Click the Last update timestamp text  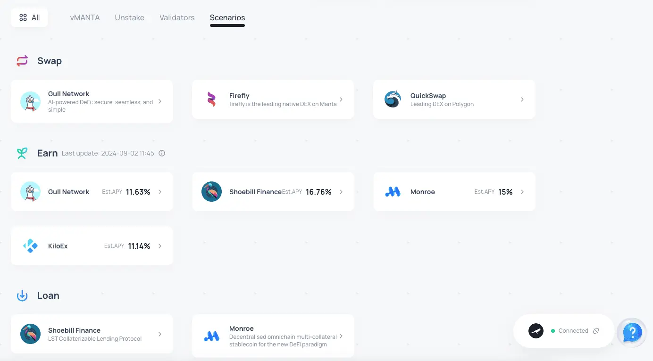[x=108, y=153]
